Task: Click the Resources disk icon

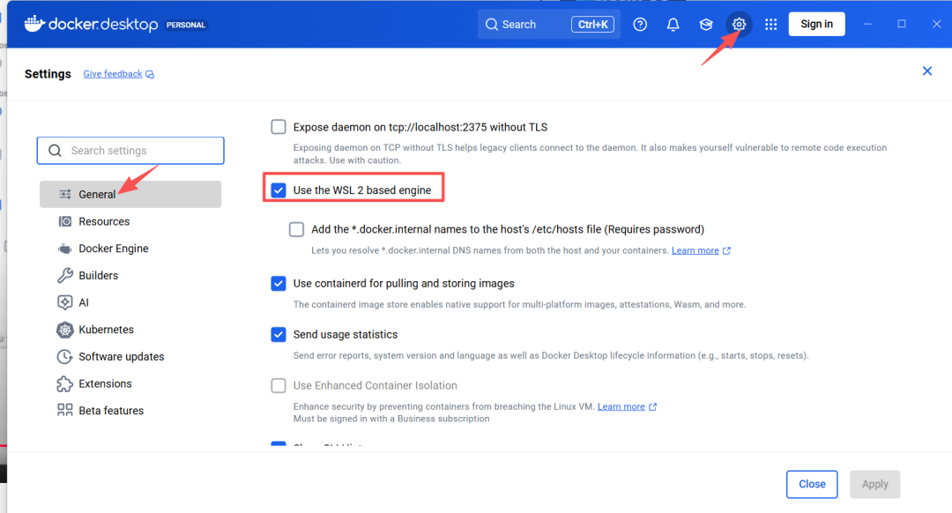Action: pyautogui.click(x=65, y=221)
